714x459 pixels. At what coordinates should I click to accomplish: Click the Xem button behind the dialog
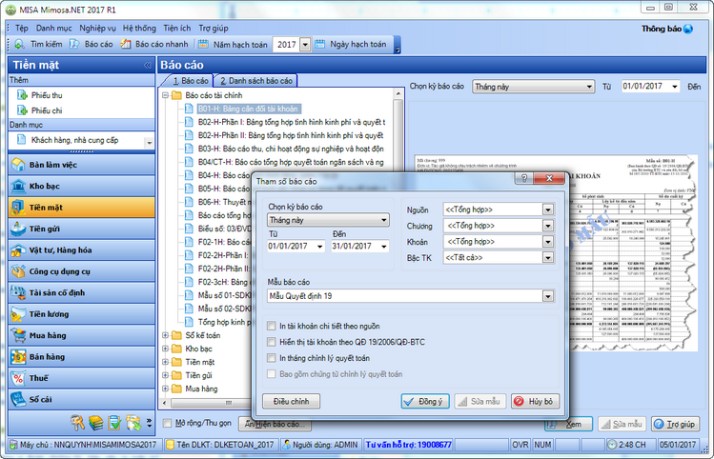(x=569, y=424)
